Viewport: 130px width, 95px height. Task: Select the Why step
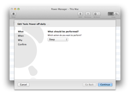pyautogui.click(x=20, y=40)
